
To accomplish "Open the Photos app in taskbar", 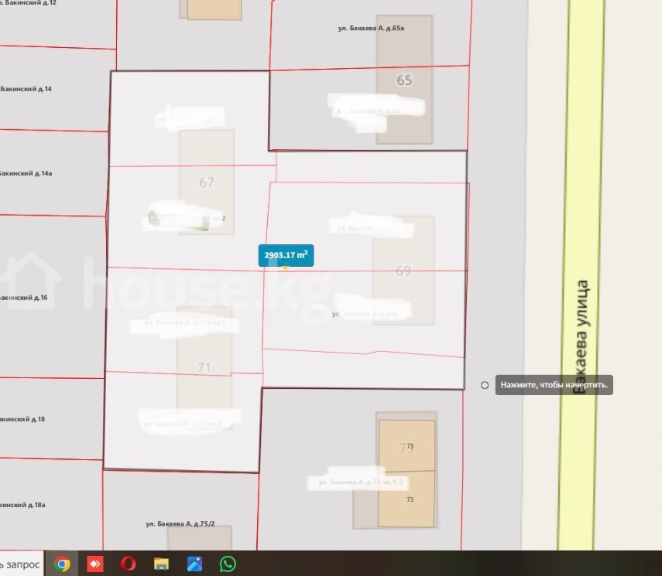I will (194, 564).
